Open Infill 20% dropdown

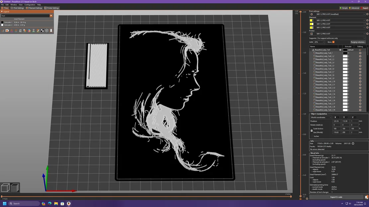click(x=319, y=42)
